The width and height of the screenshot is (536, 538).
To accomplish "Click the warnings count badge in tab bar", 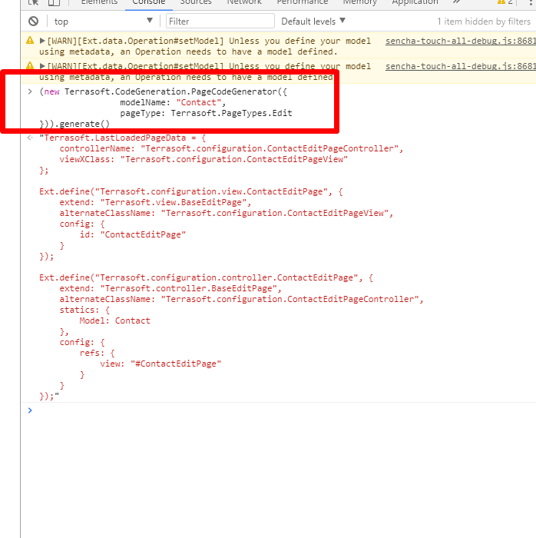I will pyautogui.click(x=505, y=2).
